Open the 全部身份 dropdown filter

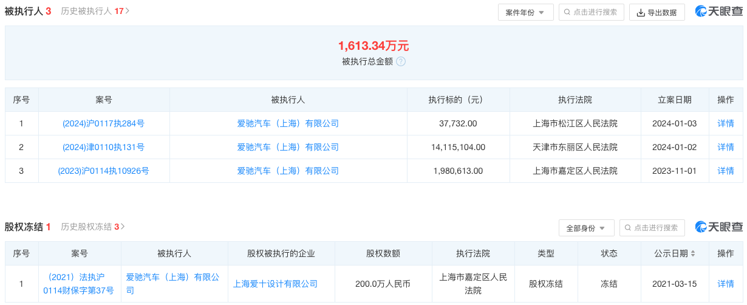[587, 228]
